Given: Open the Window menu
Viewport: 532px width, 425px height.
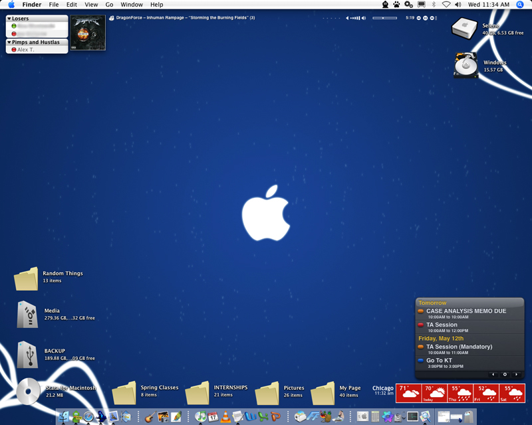Looking at the screenshot, I should click(x=132, y=5).
